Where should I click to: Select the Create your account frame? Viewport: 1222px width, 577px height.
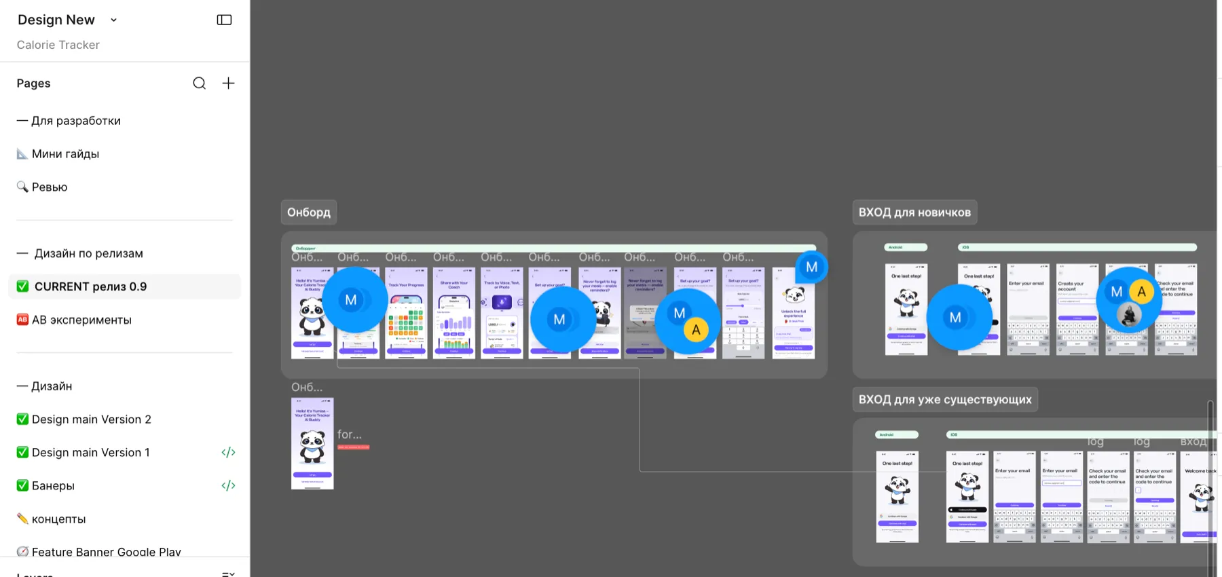[1077, 310]
